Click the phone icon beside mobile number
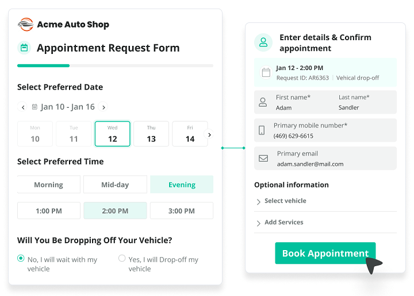 pos(262,130)
